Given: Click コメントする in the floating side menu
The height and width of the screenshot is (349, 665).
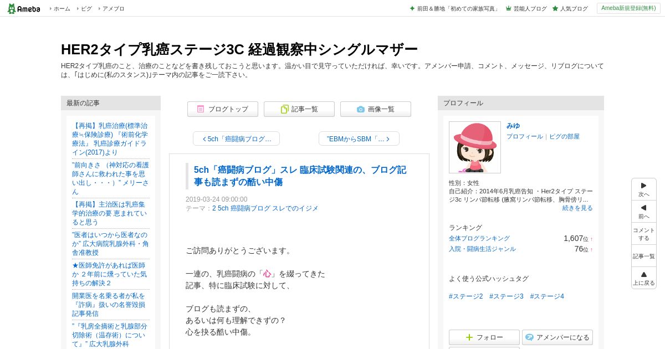Looking at the screenshot, I should [x=644, y=234].
